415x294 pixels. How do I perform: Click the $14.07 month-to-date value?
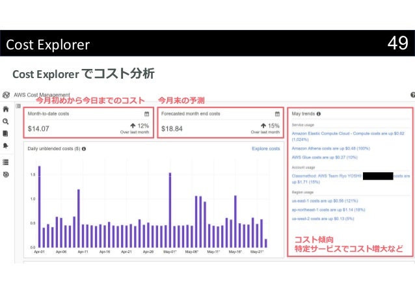38,129
